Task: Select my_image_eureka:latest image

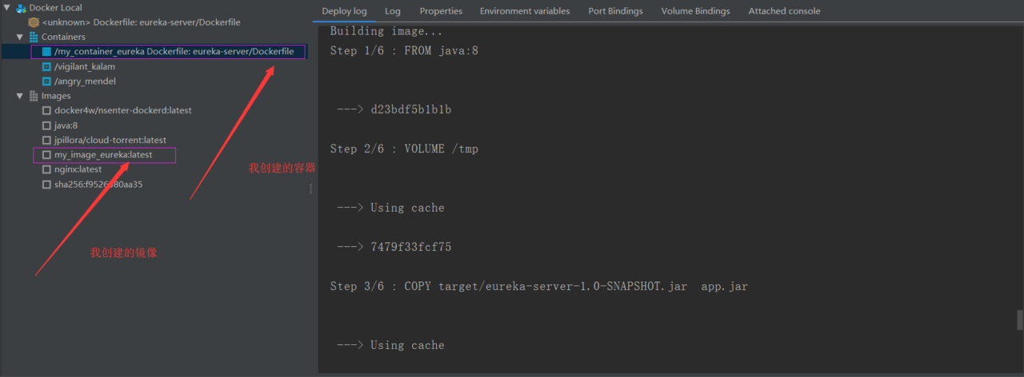Action: 103,155
